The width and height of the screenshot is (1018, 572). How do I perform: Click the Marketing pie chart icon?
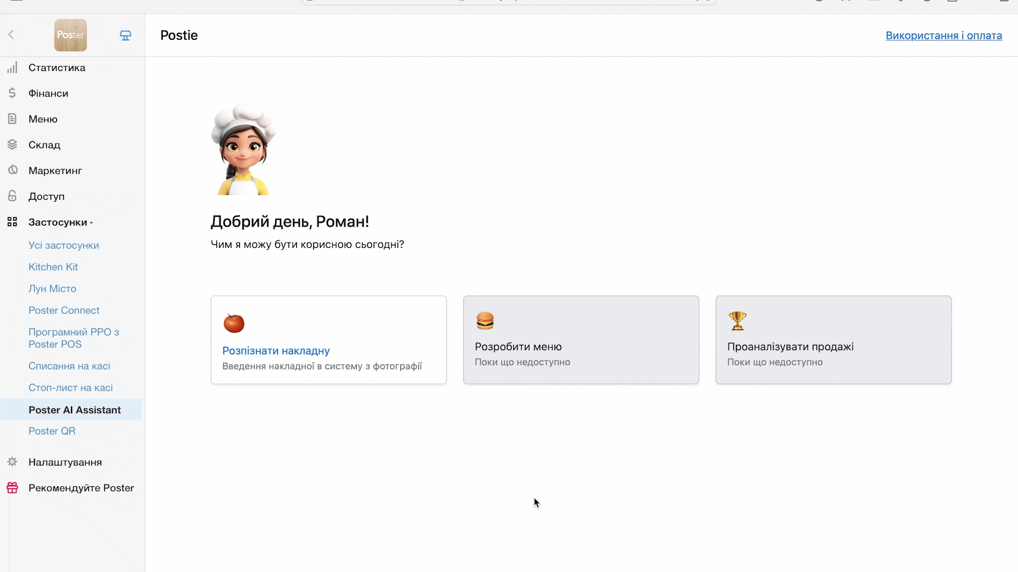[x=12, y=170]
